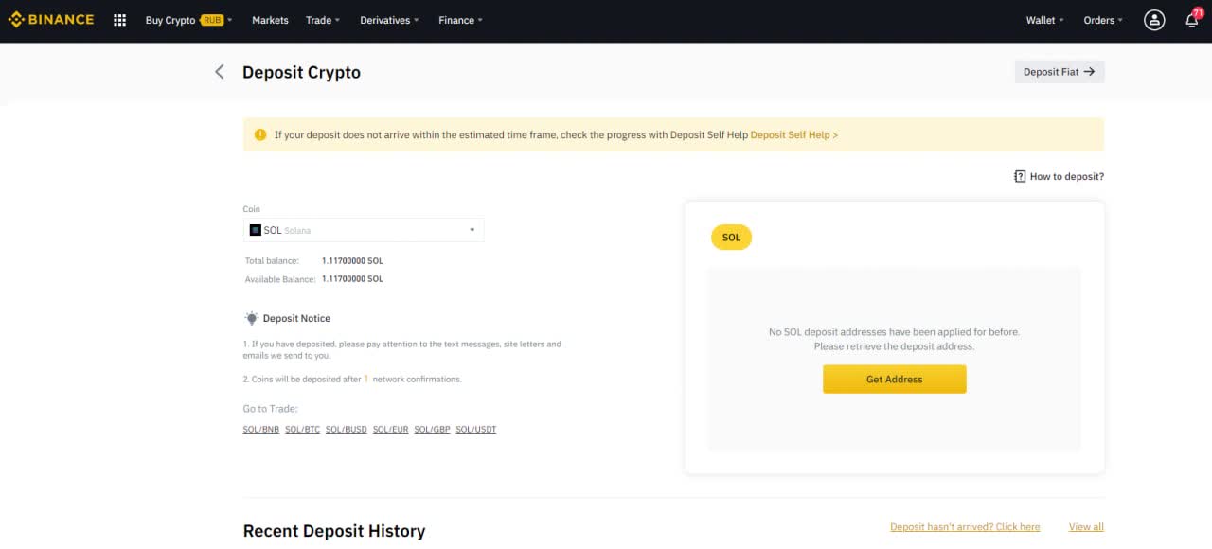Viewport: 1212px width, 549px height.
Task: Click the How to deposit guide icon
Action: pyautogui.click(x=1020, y=176)
